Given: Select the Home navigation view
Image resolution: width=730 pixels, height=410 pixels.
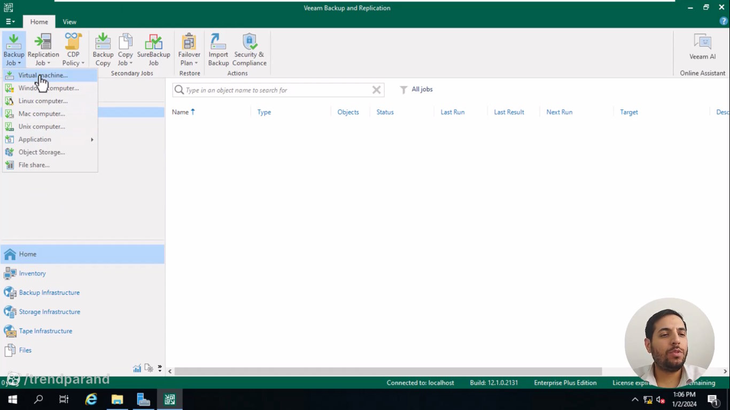Looking at the screenshot, I should [82, 254].
